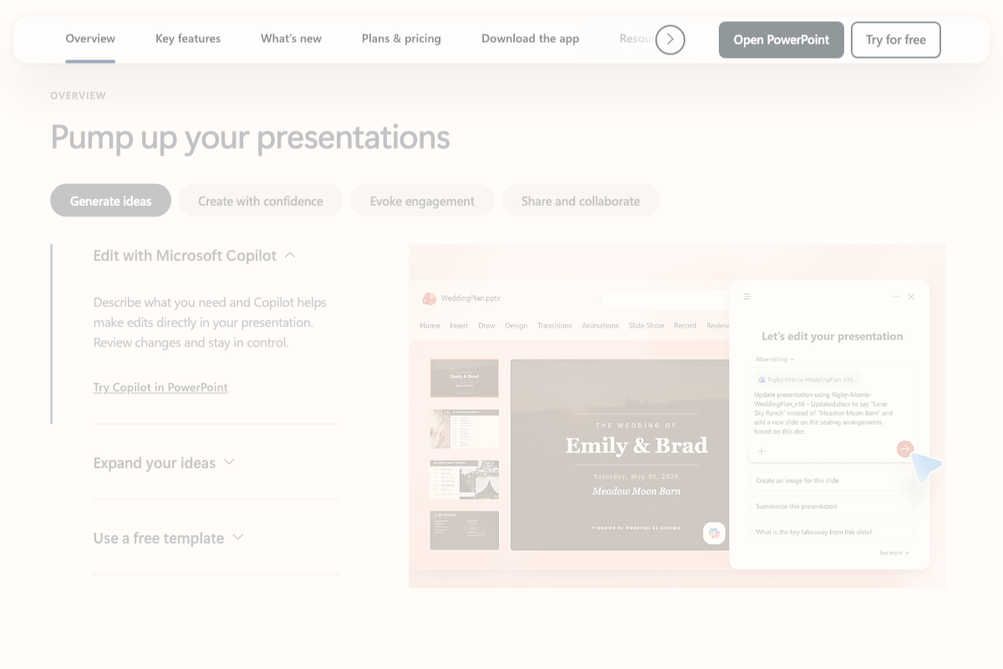The height and width of the screenshot is (669, 1003).
Task: Expand the Use a free template section
Action: 169,538
